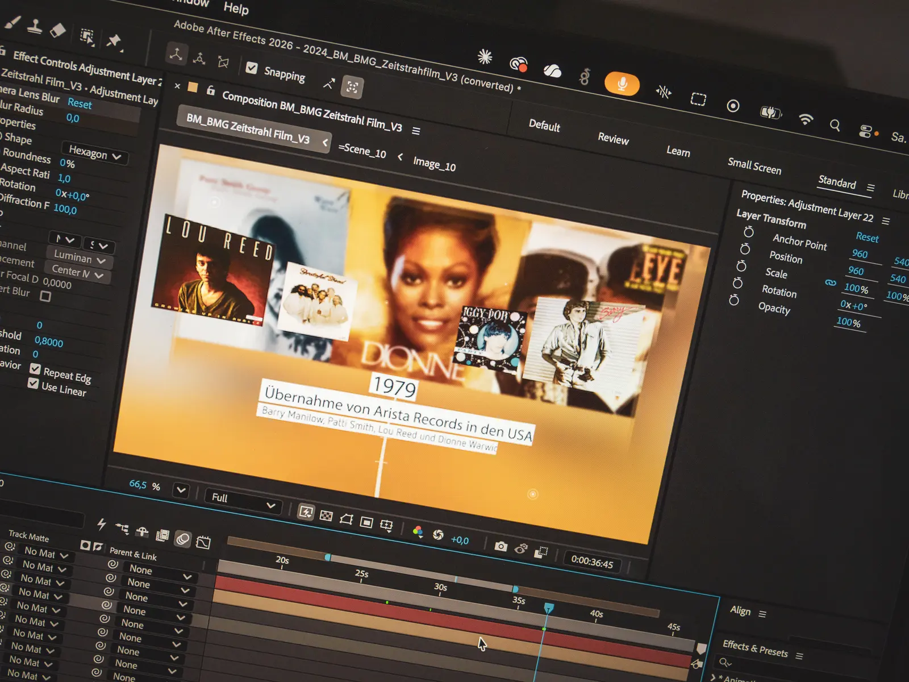Uncheck the Use Linear option

[33, 384]
